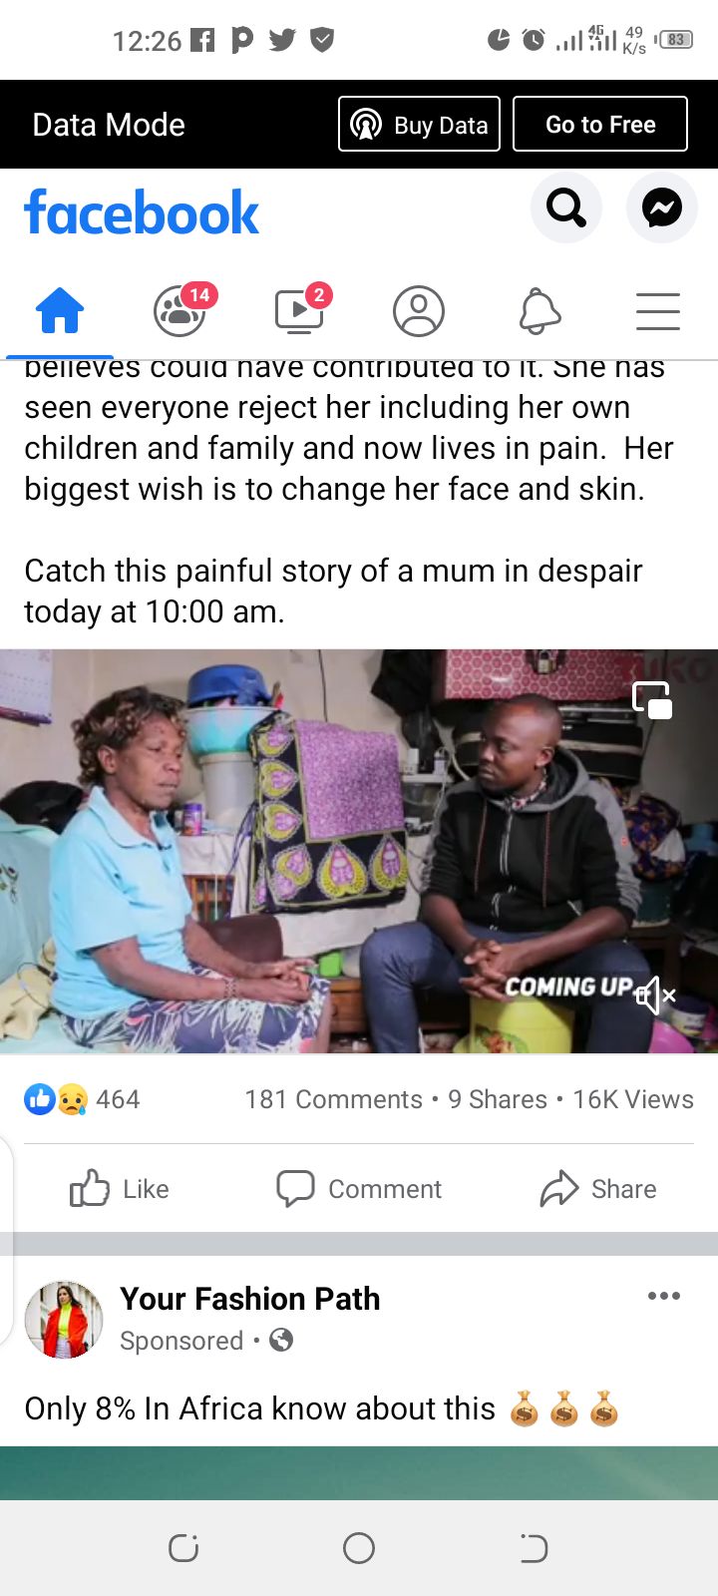
Task: Tap the Buy Data button
Action: 419,124
